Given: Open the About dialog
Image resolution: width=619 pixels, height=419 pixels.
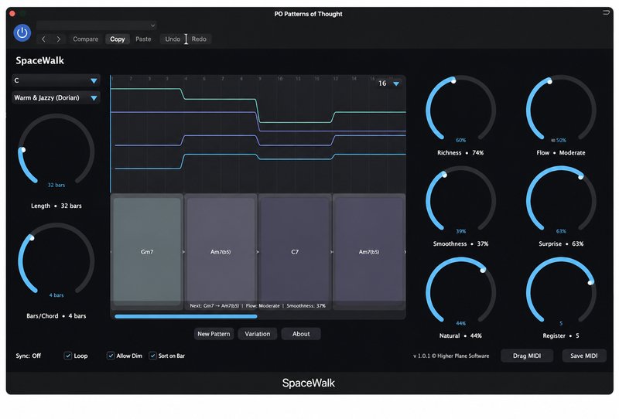Looking at the screenshot, I should click(301, 334).
